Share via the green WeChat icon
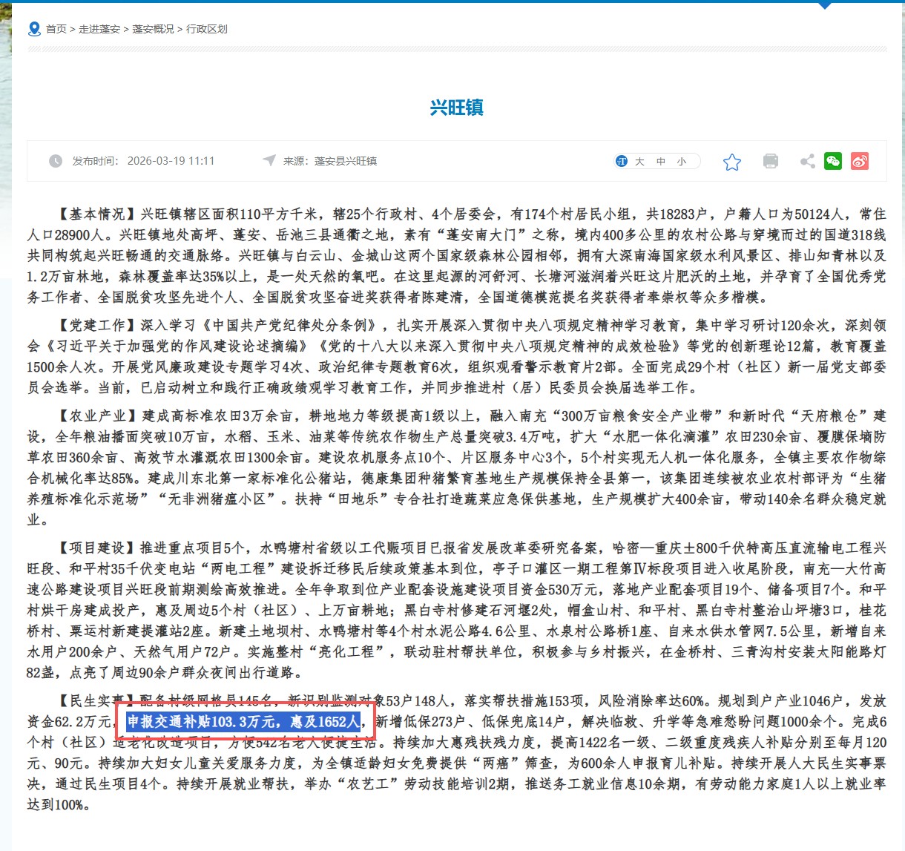Screen dimensions: 905x851 (833, 161)
